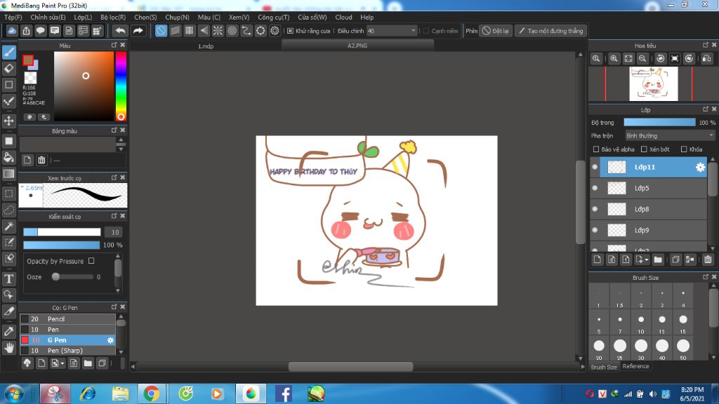
Task: Toggle Cạnh mềm checkbox
Action: [426, 31]
